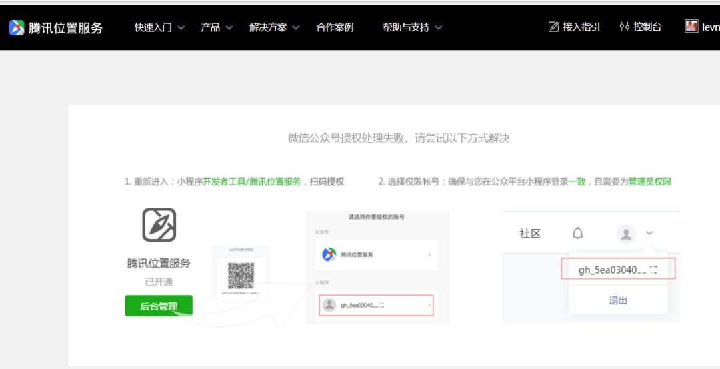Screen dimensions: 720x369
Task: Expand the profile dropdown chevron
Action: [649, 233]
